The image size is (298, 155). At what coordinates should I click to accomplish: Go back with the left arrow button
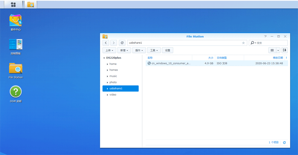(106, 43)
